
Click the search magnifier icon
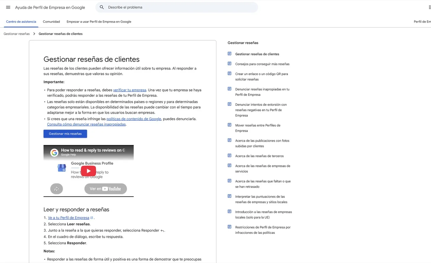pyautogui.click(x=102, y=7)
